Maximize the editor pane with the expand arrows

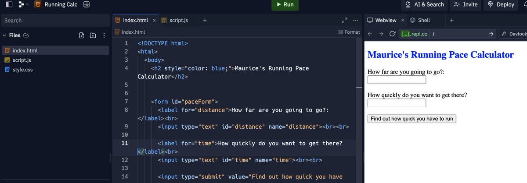[x=345, y=20]
